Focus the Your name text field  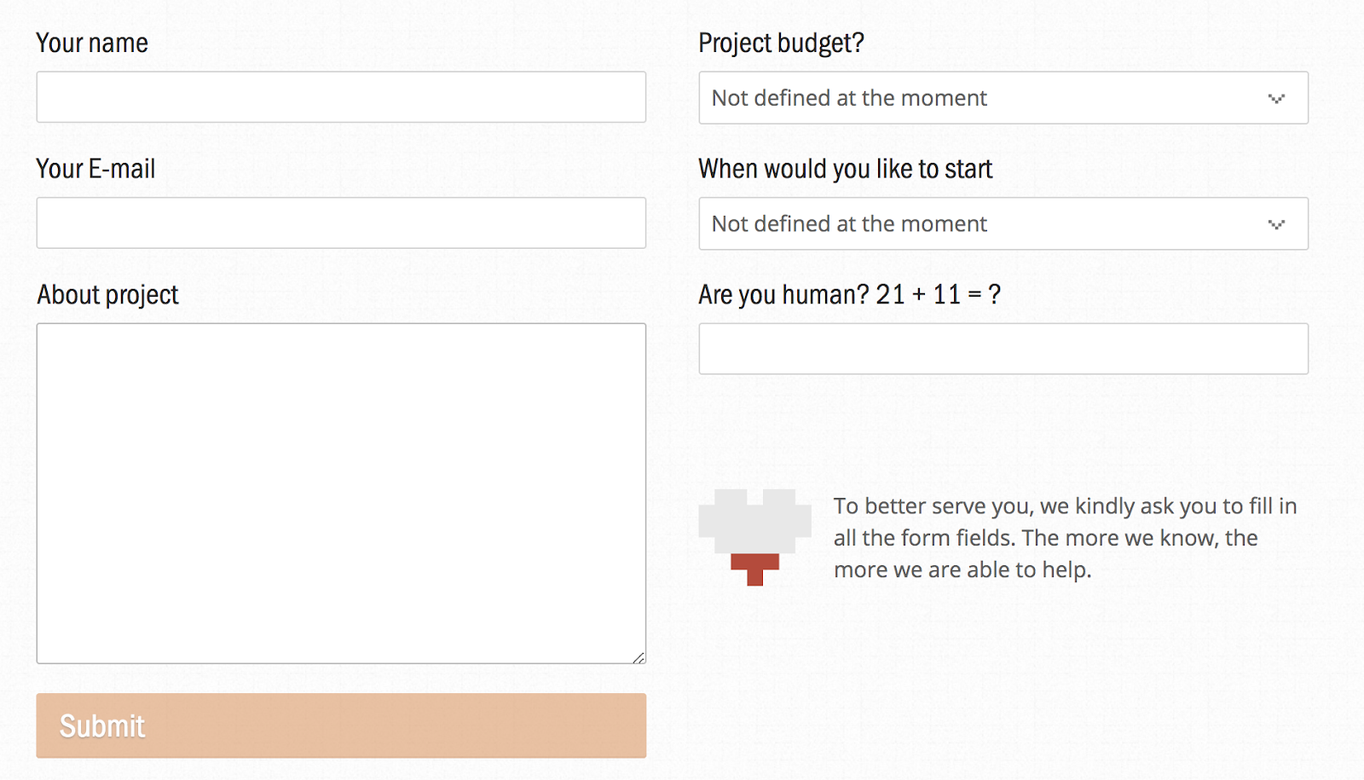click(x=341, y=97)
